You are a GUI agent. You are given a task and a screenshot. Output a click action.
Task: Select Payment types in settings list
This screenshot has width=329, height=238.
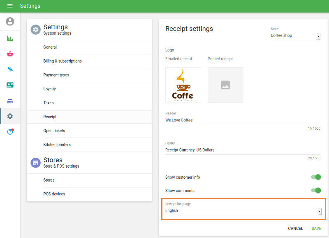pos(56,75)
